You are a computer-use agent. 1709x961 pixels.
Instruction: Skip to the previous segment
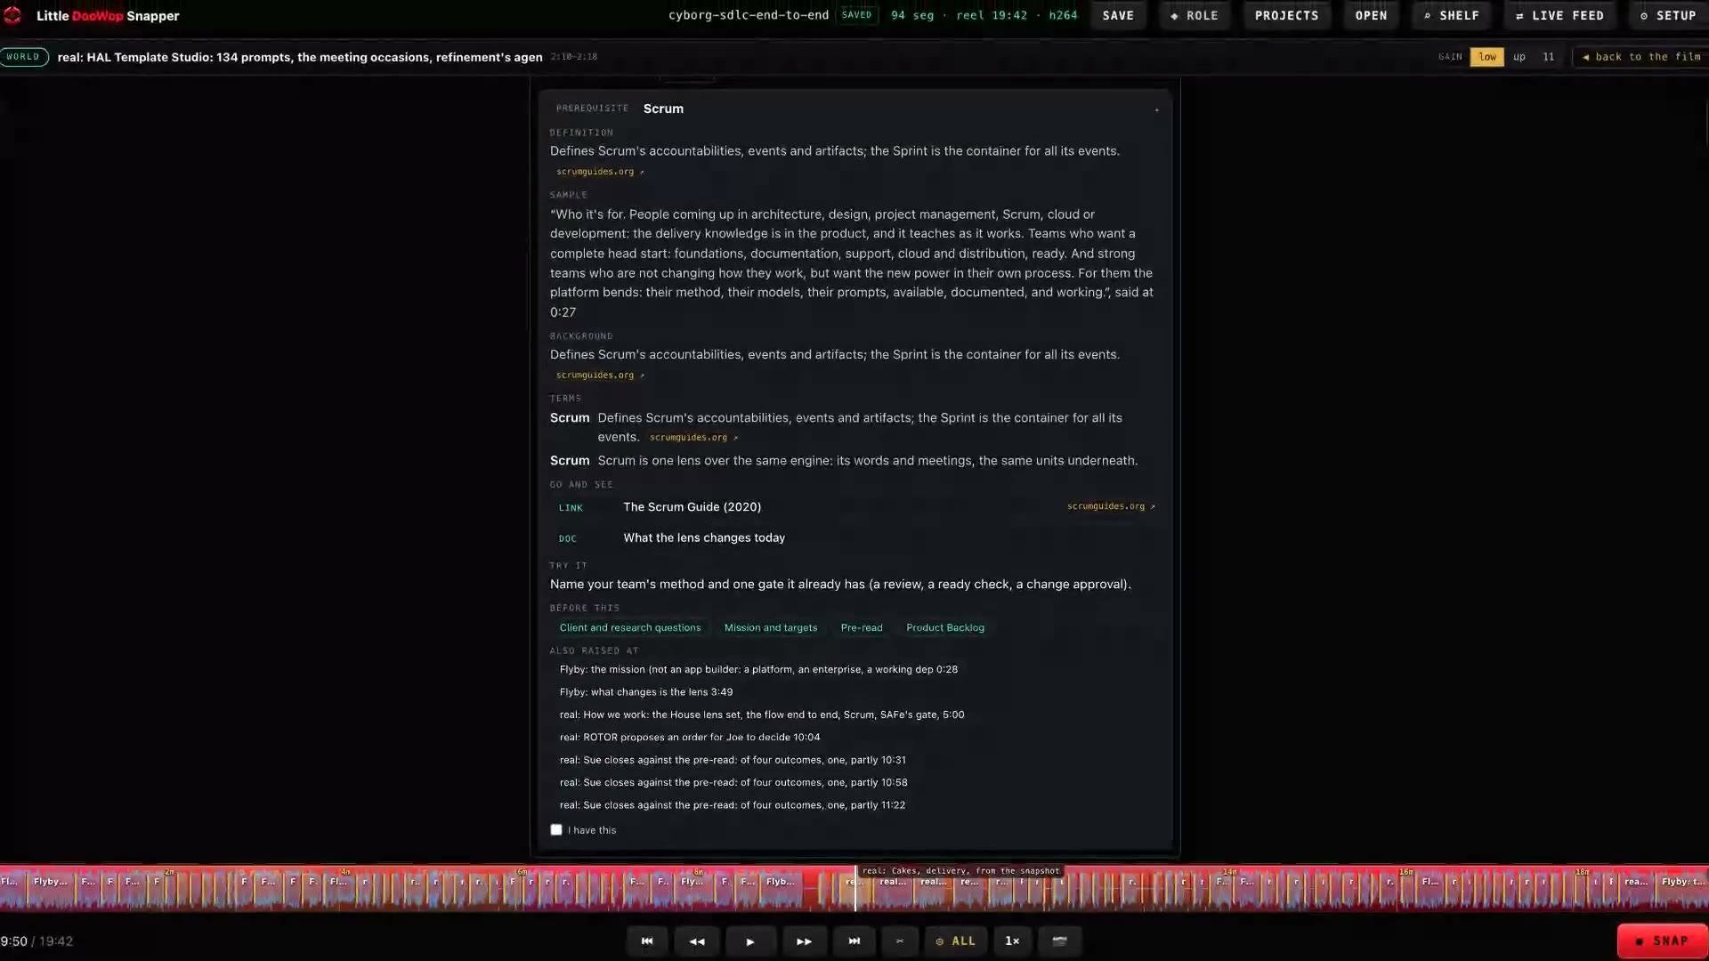(647, 941)
